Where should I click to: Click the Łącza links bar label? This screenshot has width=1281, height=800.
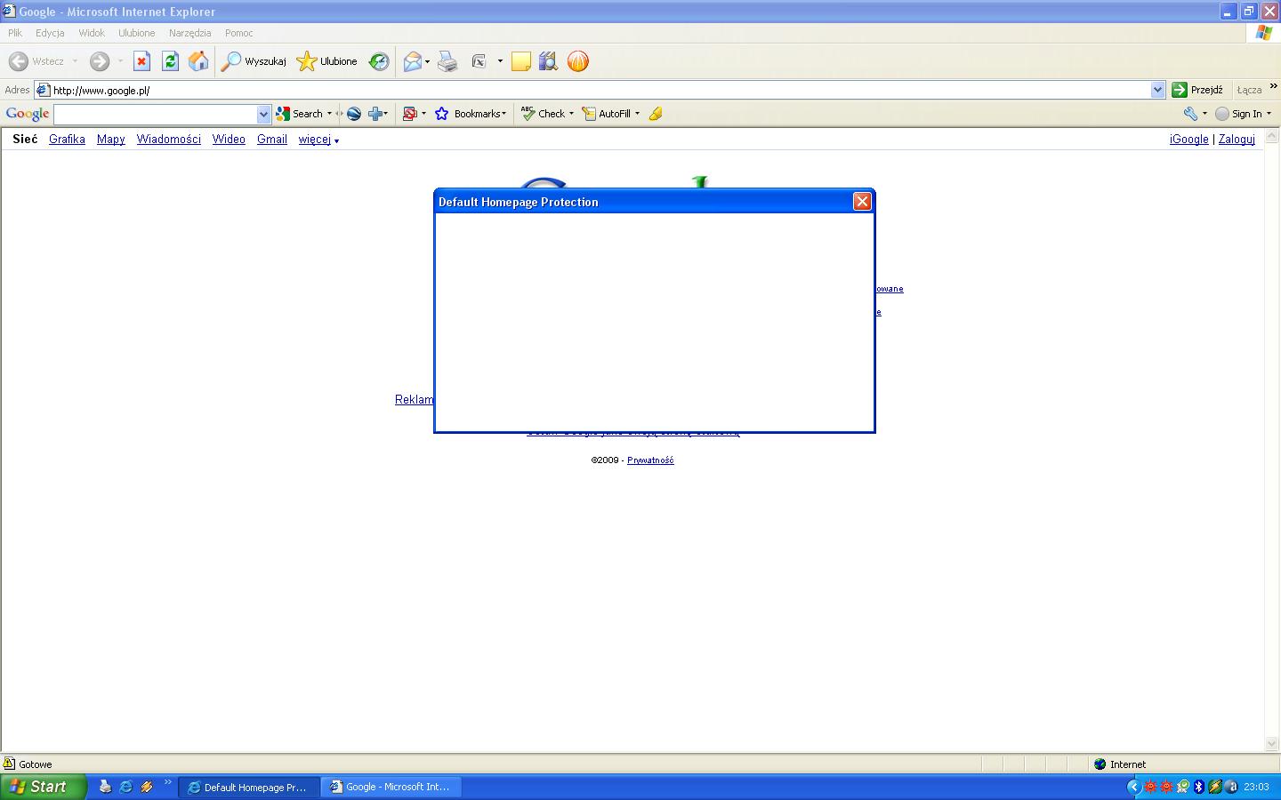click(1249, 90)
